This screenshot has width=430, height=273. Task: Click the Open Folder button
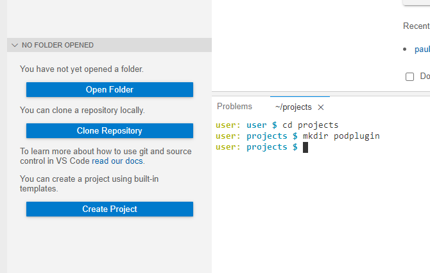tap(109, 89)
